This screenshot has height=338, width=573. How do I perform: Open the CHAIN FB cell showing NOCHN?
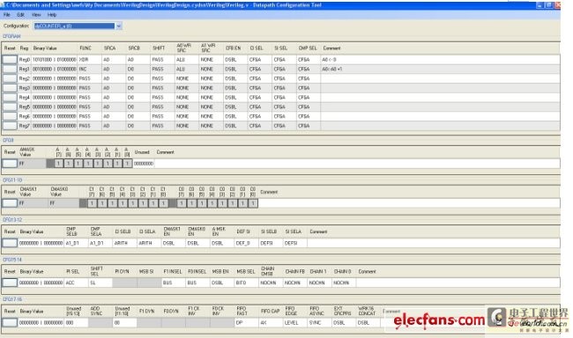[294, 283]
